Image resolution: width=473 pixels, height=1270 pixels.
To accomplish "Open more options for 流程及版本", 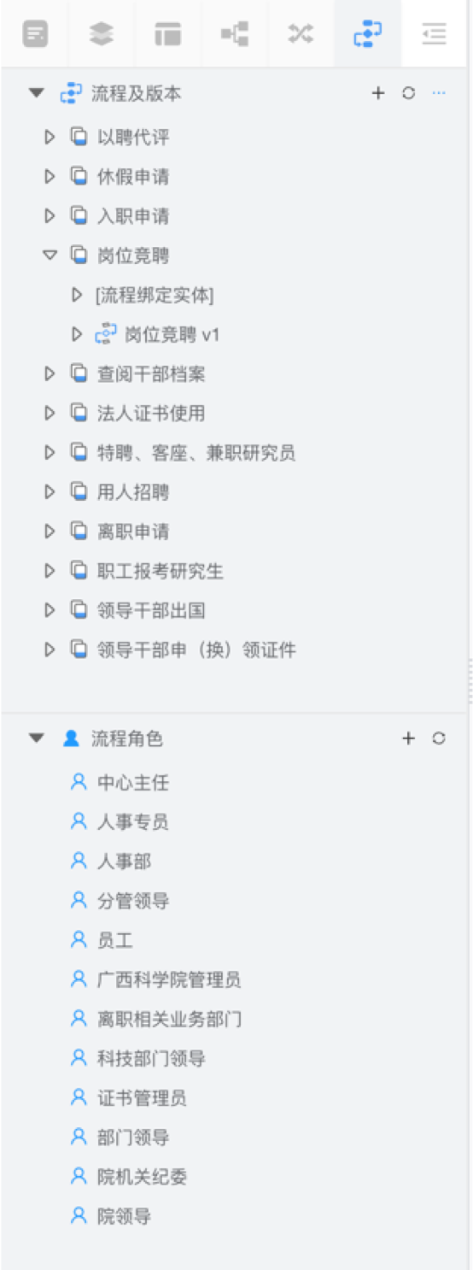I will point(439,92).
